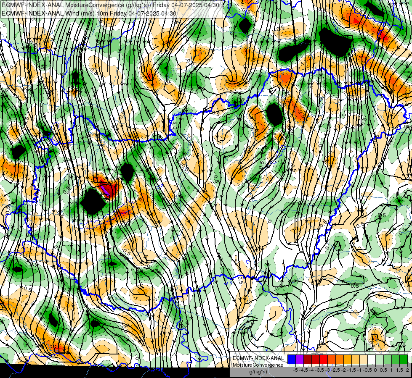Select the amber swatch between -2 and -1.5
Screen dimensions: 412x378
347,360
